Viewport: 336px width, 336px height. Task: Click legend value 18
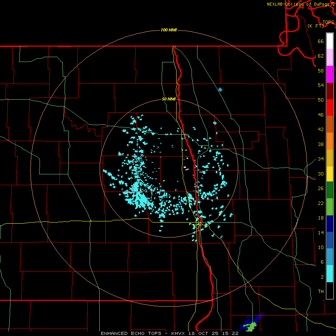click(x=321, y=218)
